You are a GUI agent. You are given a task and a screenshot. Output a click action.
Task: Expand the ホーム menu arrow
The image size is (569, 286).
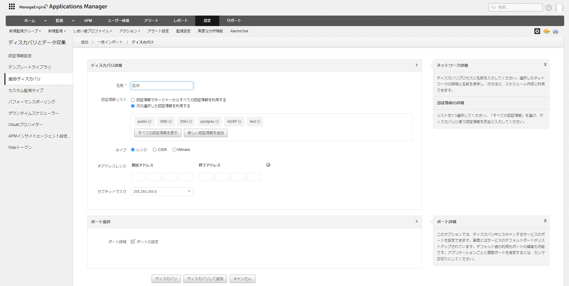click(45, 21)
